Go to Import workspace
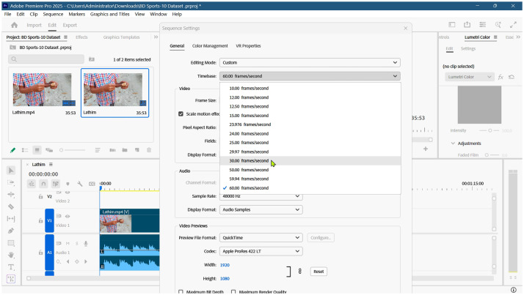The image size is (524, 295). [x=34, y=26]
